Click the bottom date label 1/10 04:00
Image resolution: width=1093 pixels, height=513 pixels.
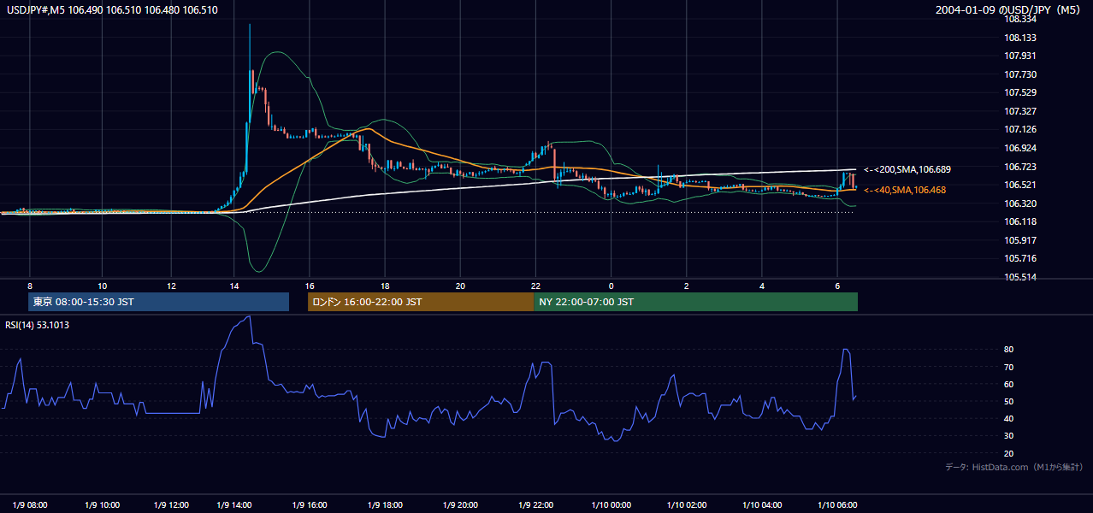pos(761,504)
